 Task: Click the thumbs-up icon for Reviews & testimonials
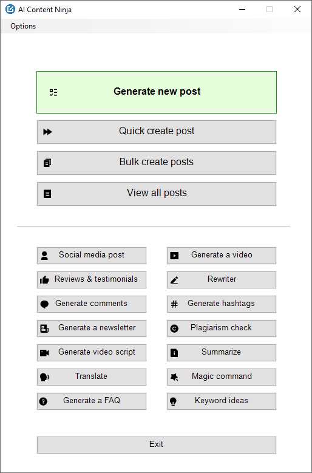click(44, 280)
